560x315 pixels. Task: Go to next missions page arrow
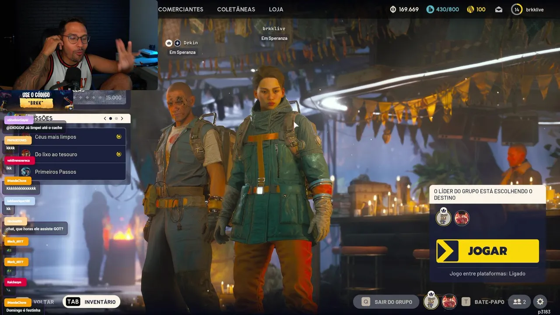tap(122, 118)
